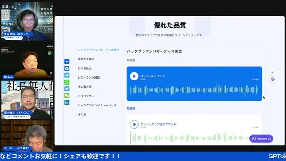286x161 pixels.
Task: Share the page via Facebook icon
Action: (67, 68)
